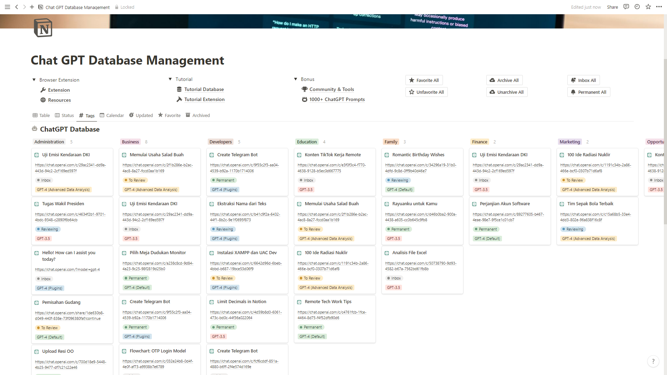Open the three-dot page options menu
Viewport: 667px width, 375px height.
tap(659, 7)
